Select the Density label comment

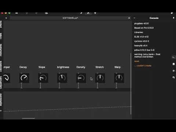(x=81, y=67)
